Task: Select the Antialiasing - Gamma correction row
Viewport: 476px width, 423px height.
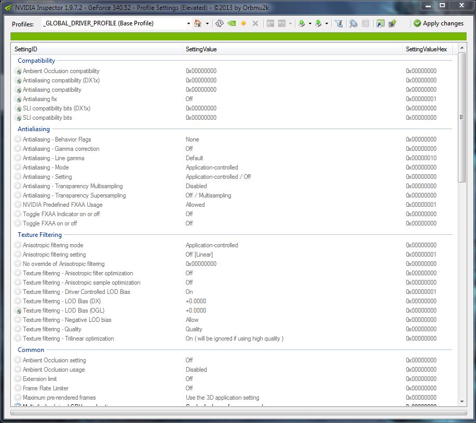Action: 234,149
